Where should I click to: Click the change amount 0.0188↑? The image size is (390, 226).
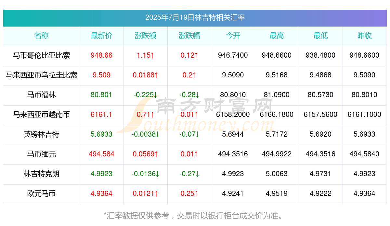tap(145, 75)
